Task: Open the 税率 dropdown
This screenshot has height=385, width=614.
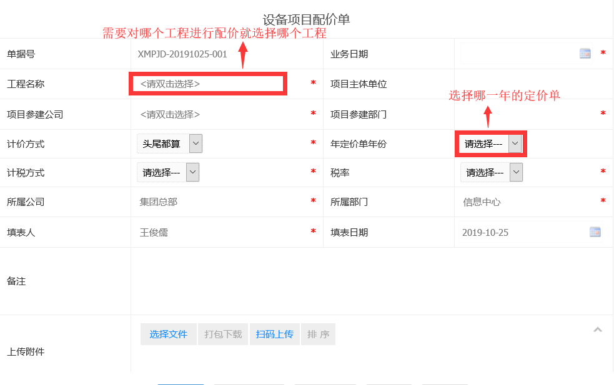Action: pyautogui.click(x=492, y=173)
